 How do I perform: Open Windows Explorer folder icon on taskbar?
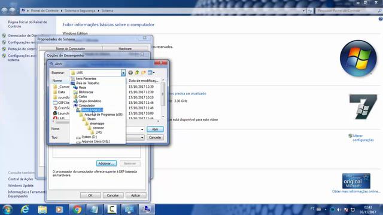coord(42,210)
